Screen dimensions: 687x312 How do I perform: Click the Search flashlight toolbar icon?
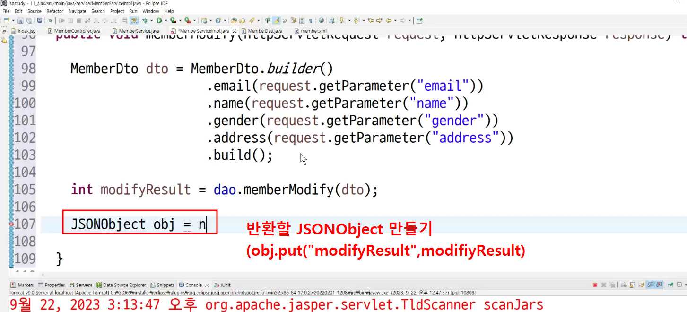251,21
